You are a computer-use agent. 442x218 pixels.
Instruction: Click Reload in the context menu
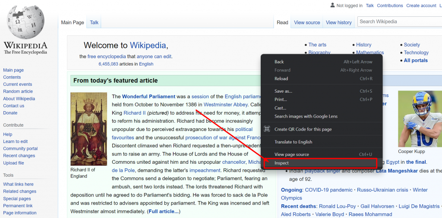[x=281, y=79]
